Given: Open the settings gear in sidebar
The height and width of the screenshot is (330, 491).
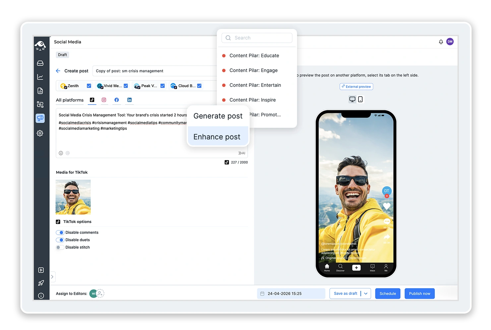Looking at the screenshot, I should click(40, 133).
